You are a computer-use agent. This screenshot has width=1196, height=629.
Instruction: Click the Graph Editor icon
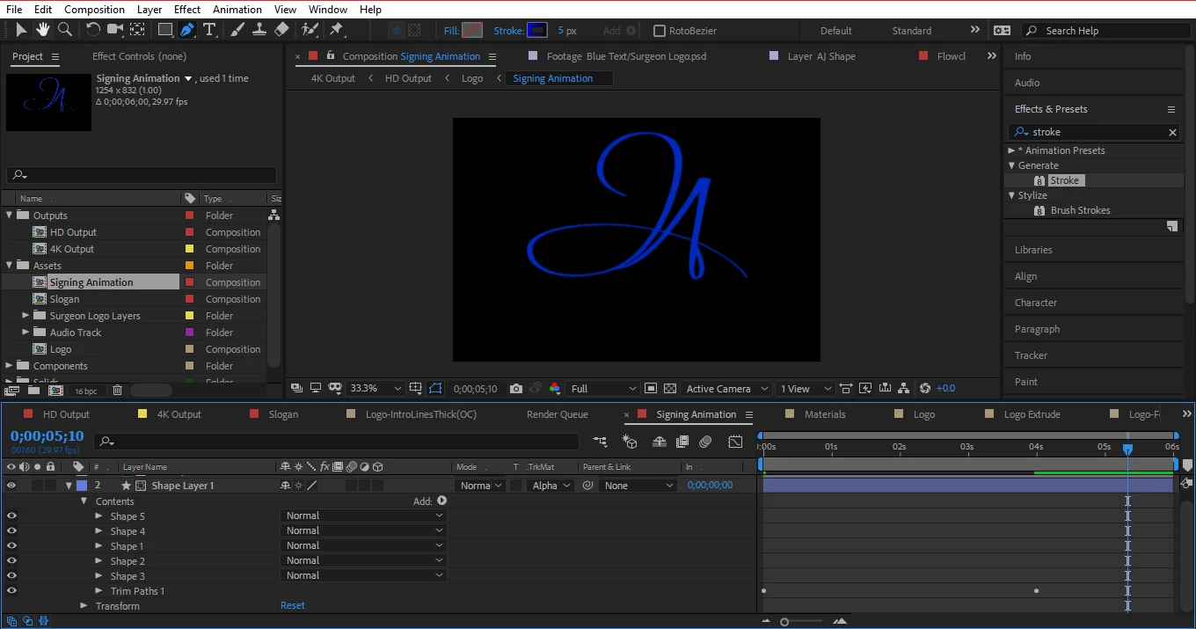735,442
